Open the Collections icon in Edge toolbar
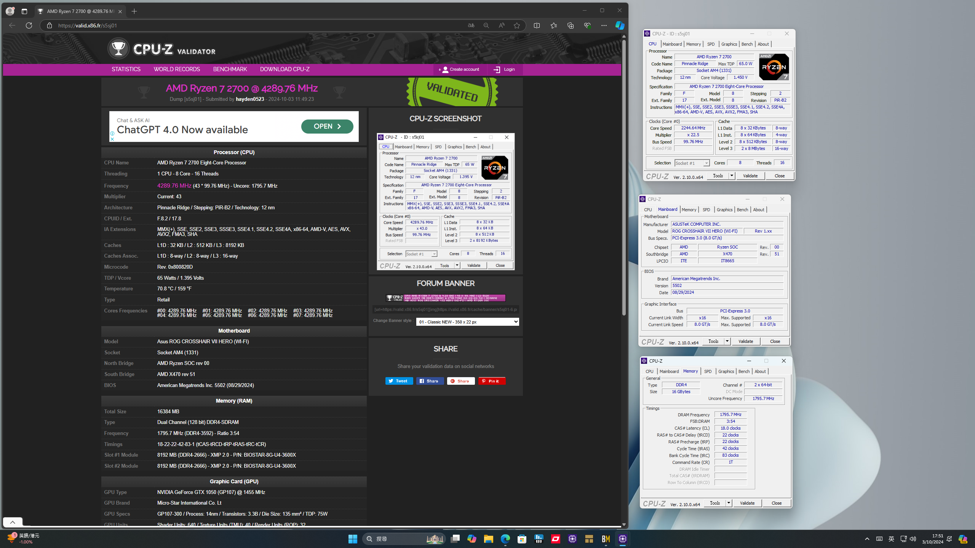 570,25
